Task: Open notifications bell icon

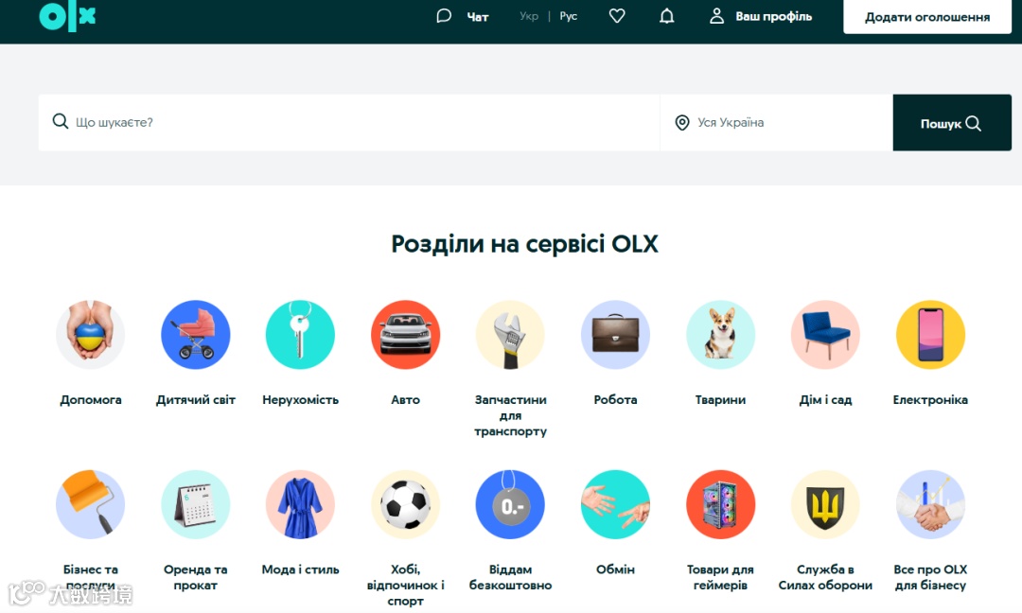Action: click(667, 16)
